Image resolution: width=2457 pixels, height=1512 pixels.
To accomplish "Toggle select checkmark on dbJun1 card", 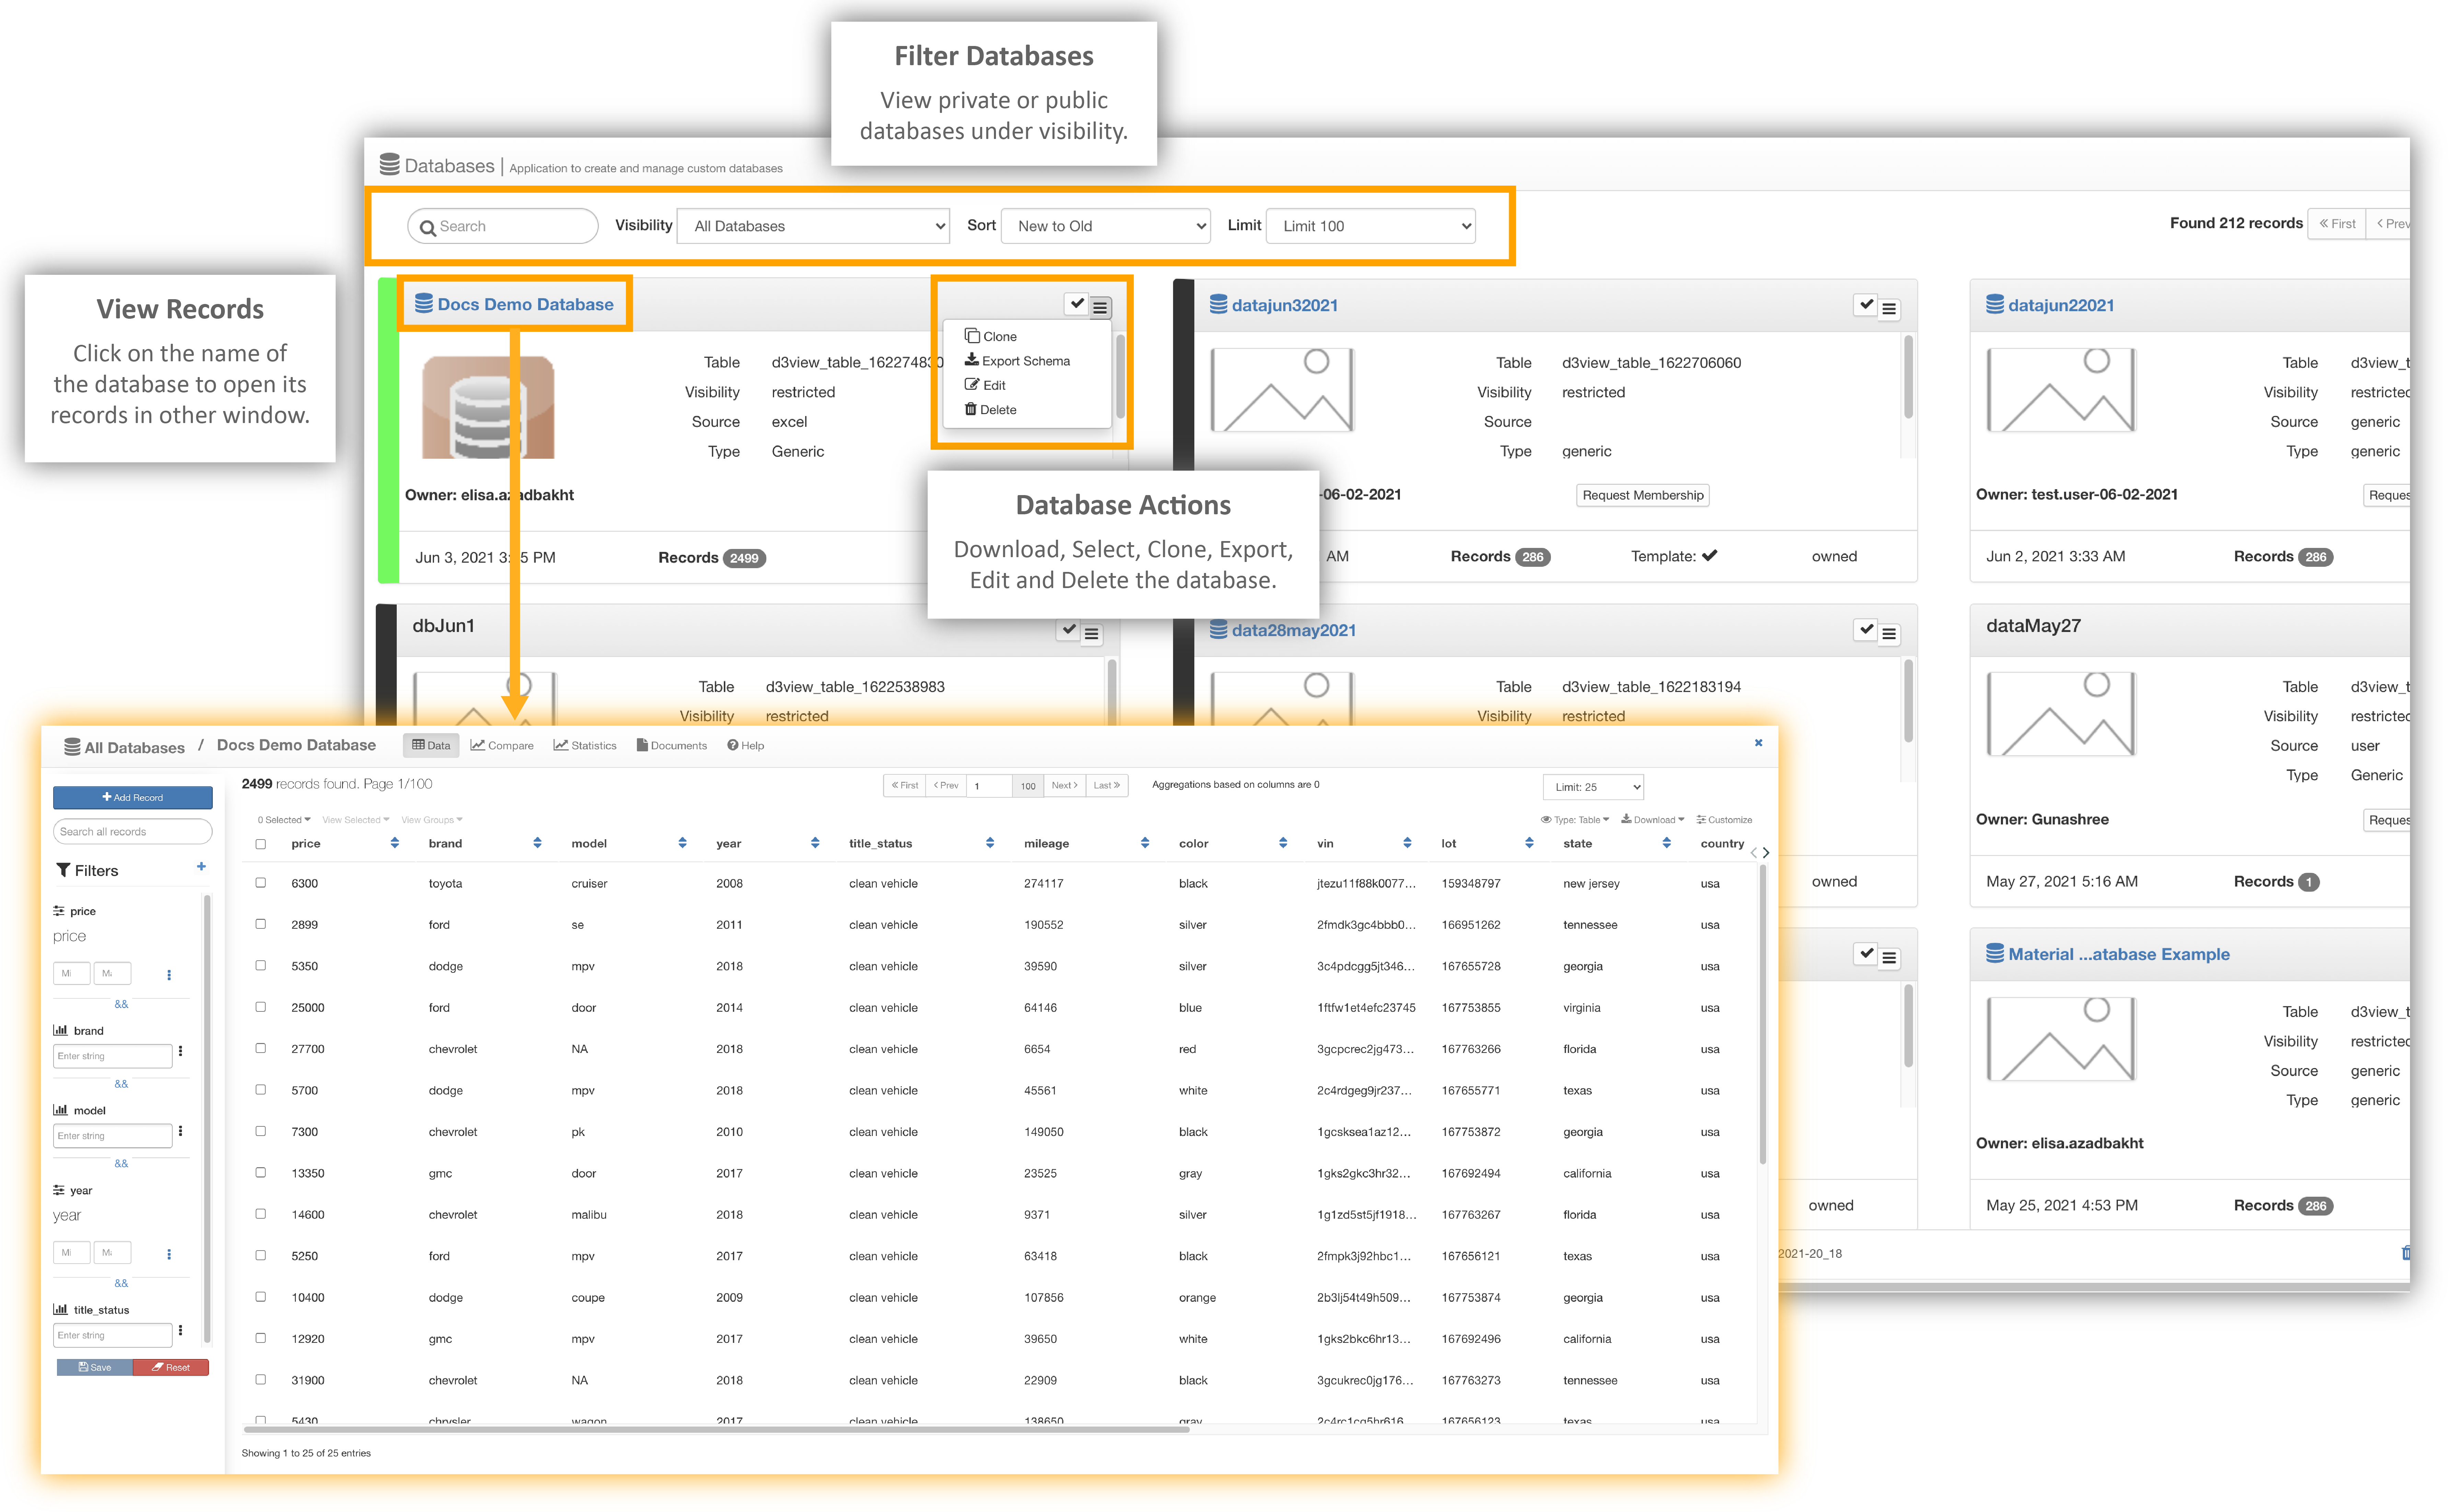I will 1068,630.
